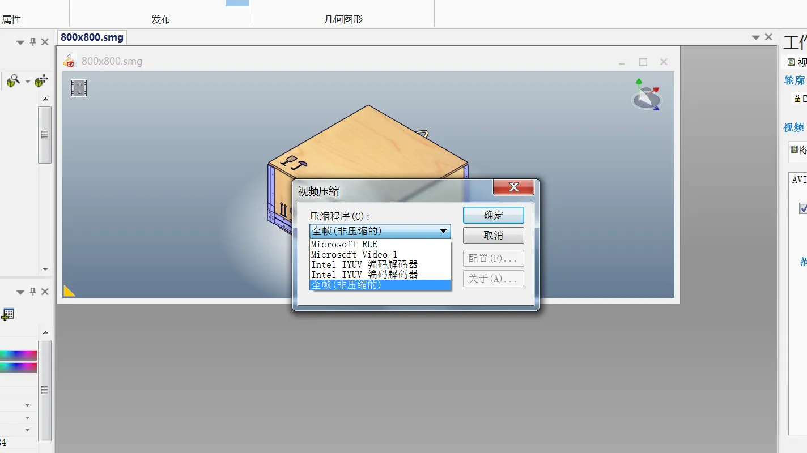Screen dimensions: 807x453
Task: Click the film icon button under 视频
Action: pyautogui.click(x=795, y=149)
